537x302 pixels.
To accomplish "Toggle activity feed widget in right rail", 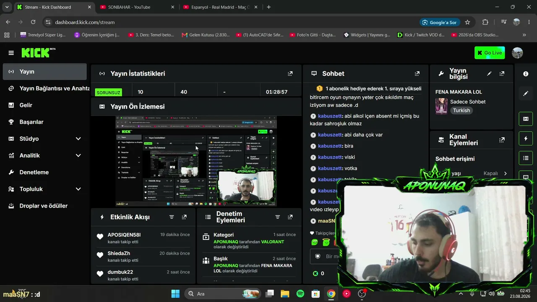I will click(x=526, y=138).
